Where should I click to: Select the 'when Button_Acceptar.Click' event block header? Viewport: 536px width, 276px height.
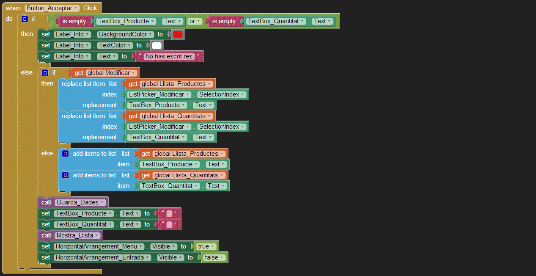(13, 8)
